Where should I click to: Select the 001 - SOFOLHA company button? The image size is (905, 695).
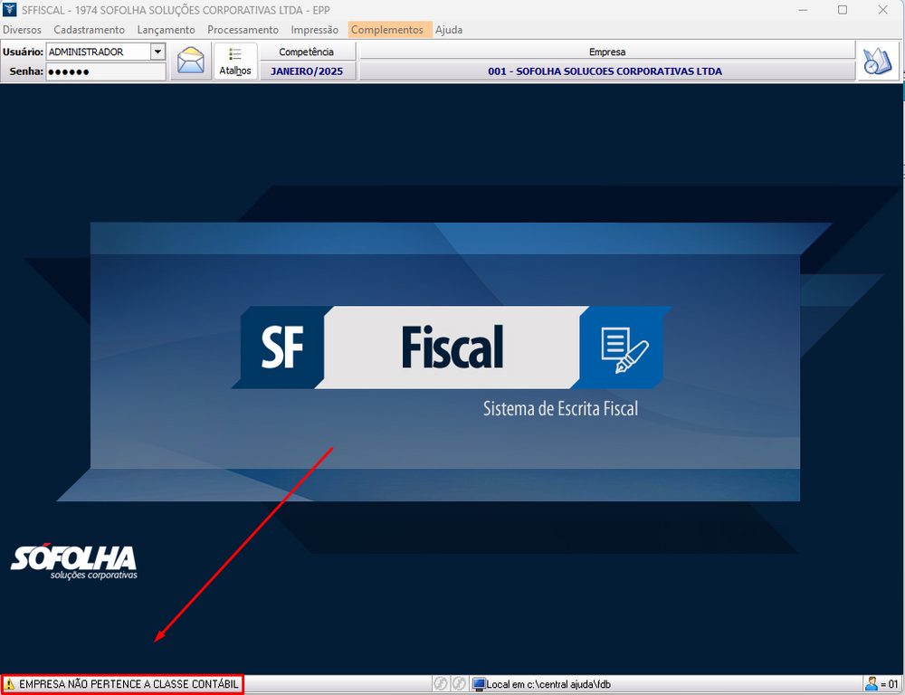click(606, 71)
